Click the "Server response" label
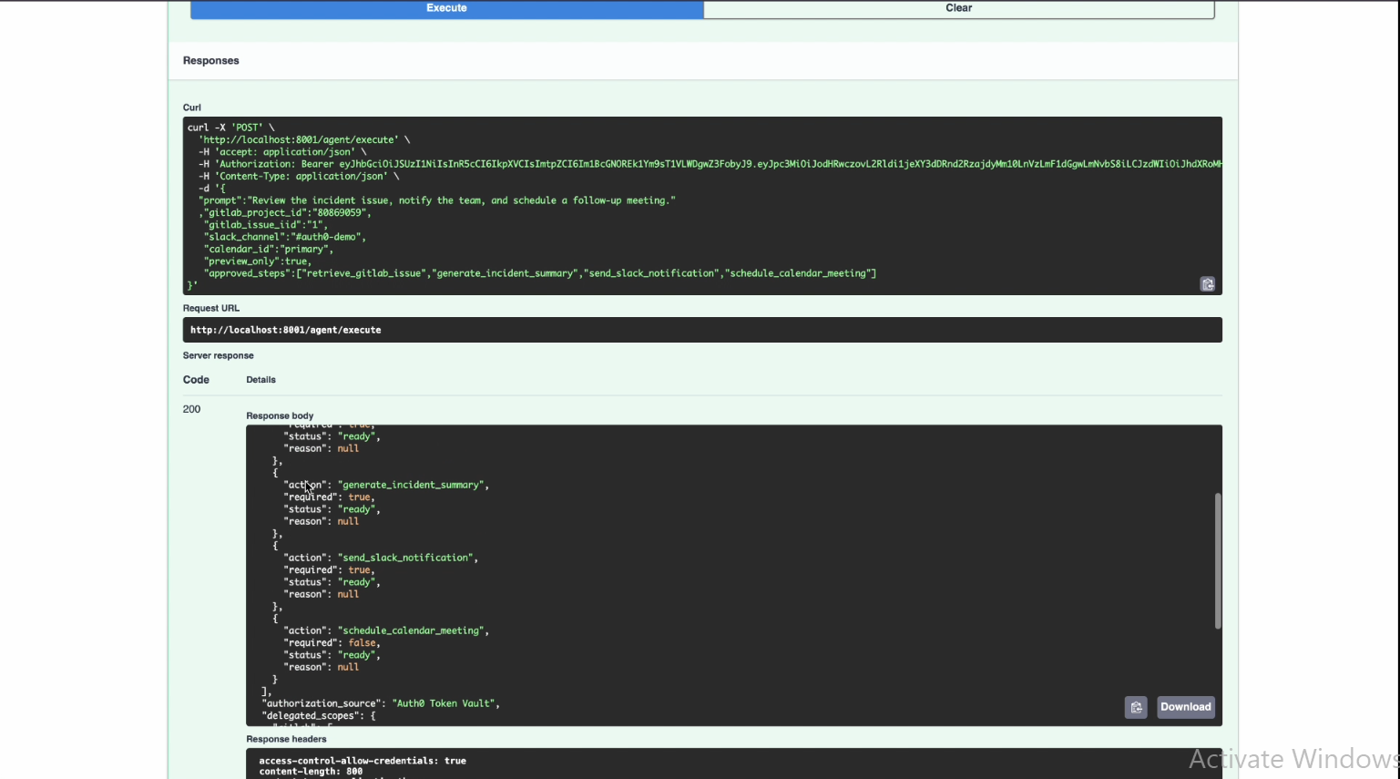The width and height of the screenshot is (1400, 779). (x=219, y=355)
